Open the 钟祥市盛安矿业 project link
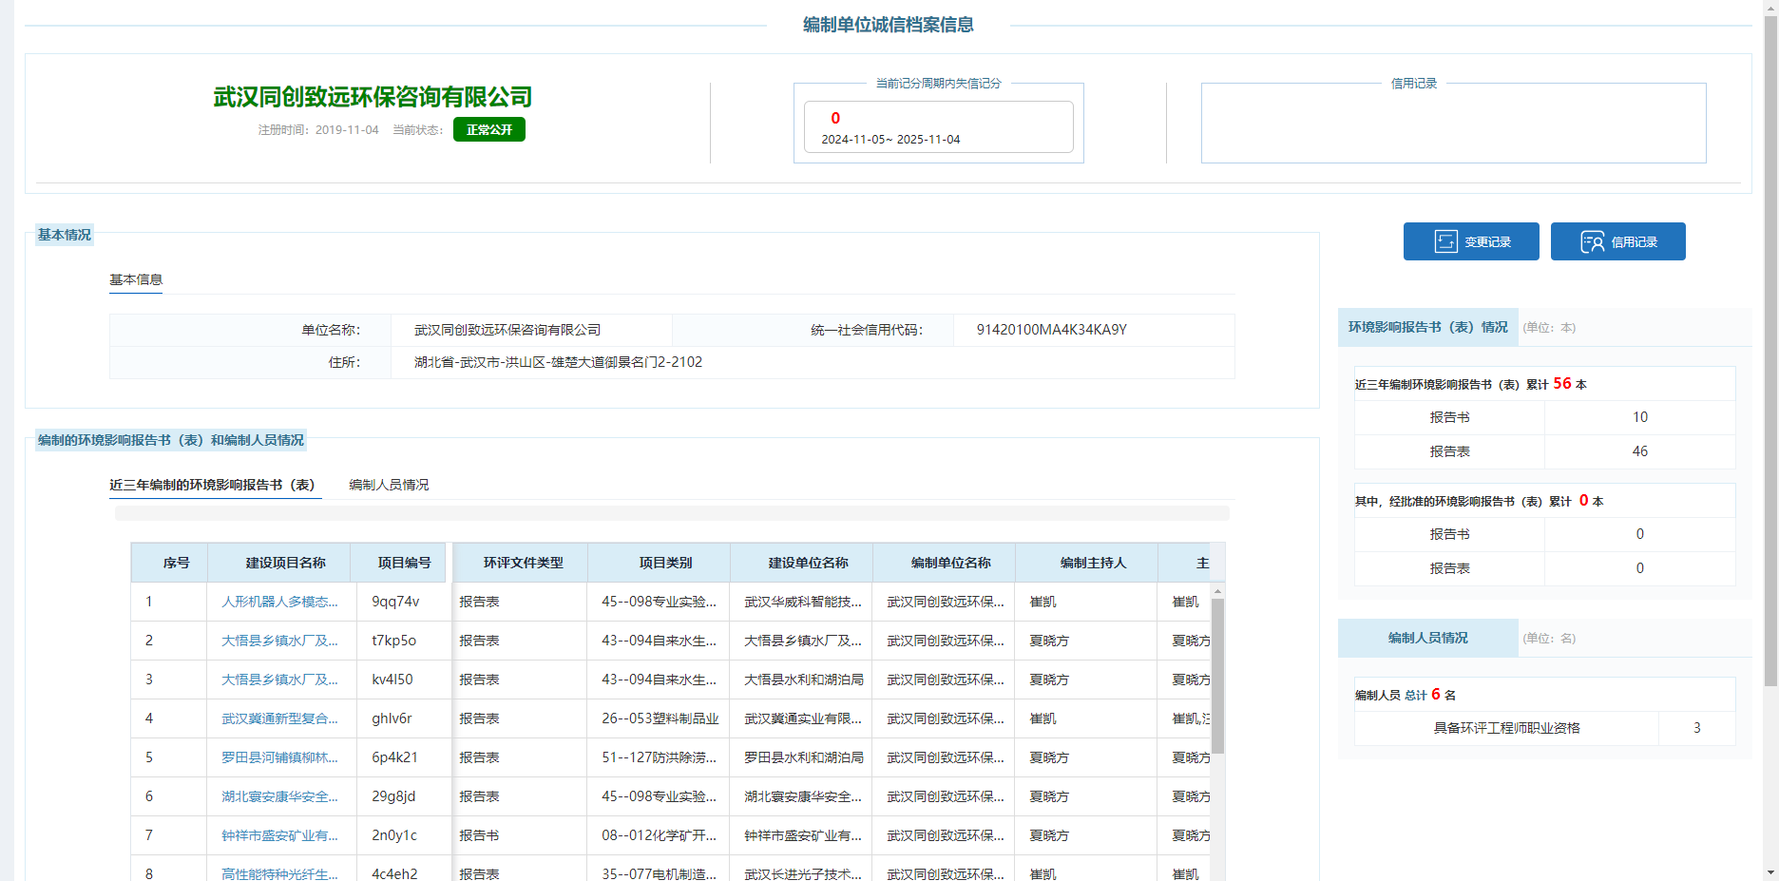The width and height of the screenshot is (1779, 881). [x=279, y=835]
